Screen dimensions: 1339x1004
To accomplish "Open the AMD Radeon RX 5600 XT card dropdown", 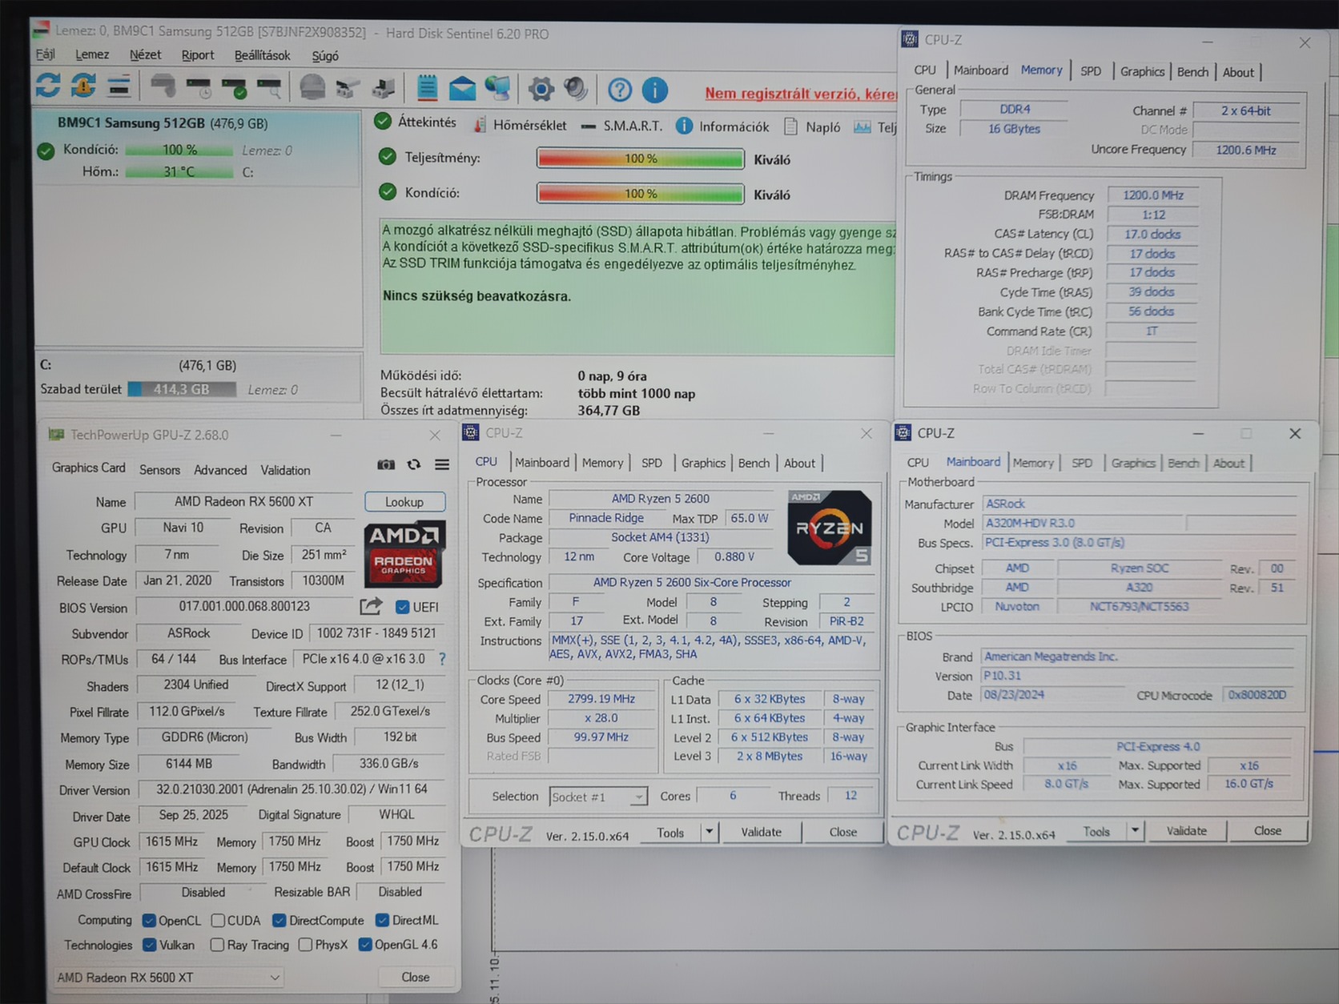I will [x=169, y=978].
